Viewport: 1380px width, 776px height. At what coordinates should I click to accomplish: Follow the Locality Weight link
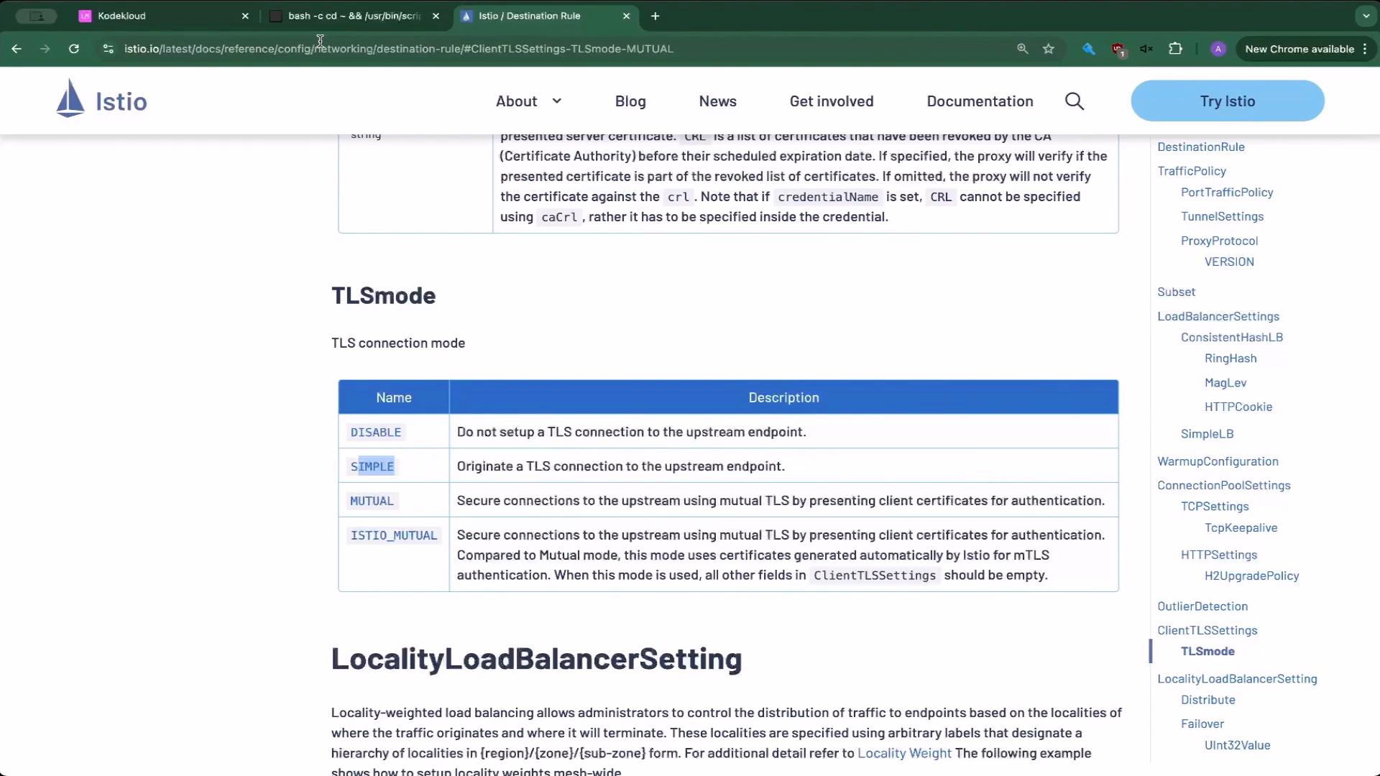(904, 753)
